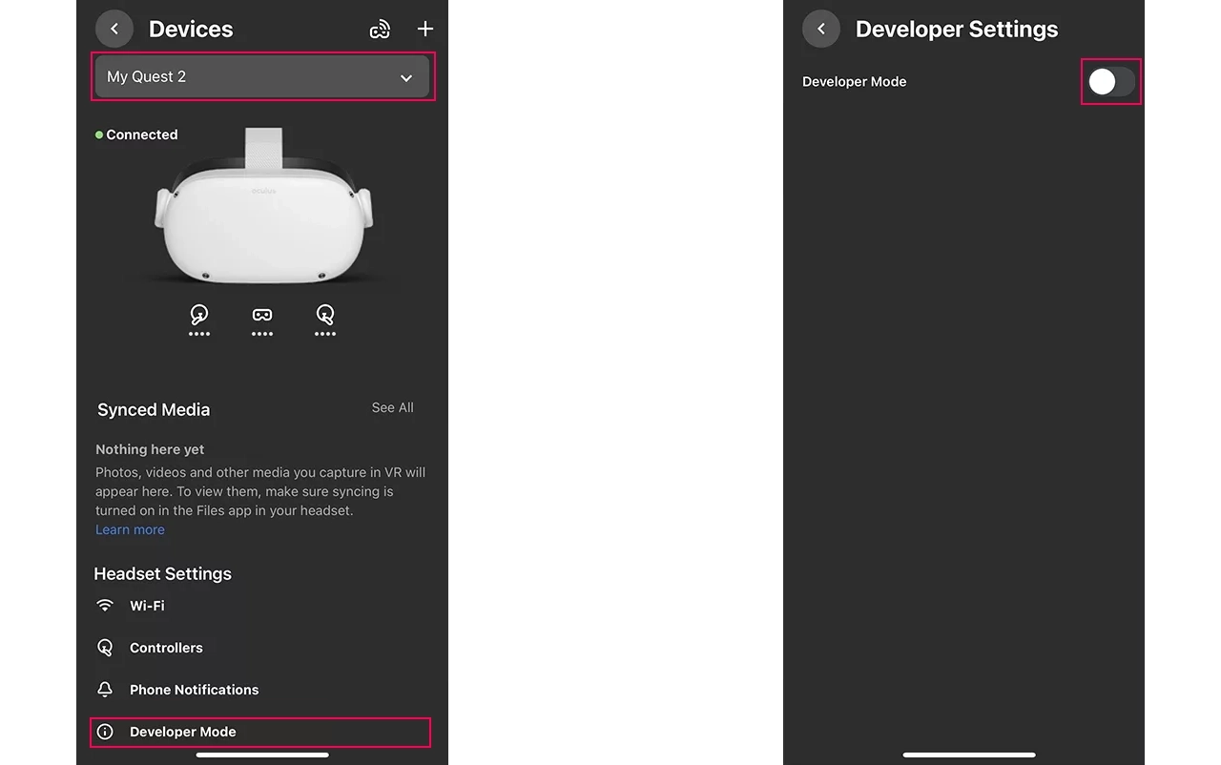
Task: Open Phone Notifications settings
Action: (194, 689)
